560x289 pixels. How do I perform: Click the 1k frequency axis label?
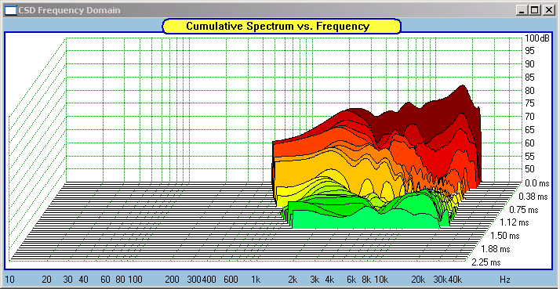click(256, 280)
